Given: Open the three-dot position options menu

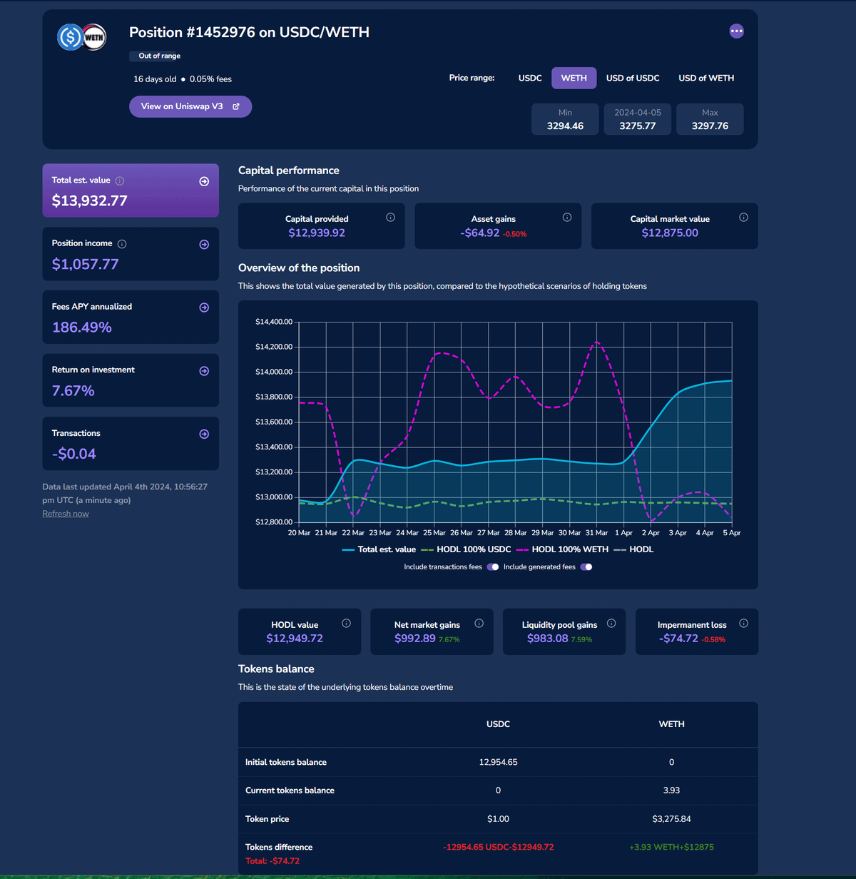Looking at the screenshot, I should click(736, 31).
